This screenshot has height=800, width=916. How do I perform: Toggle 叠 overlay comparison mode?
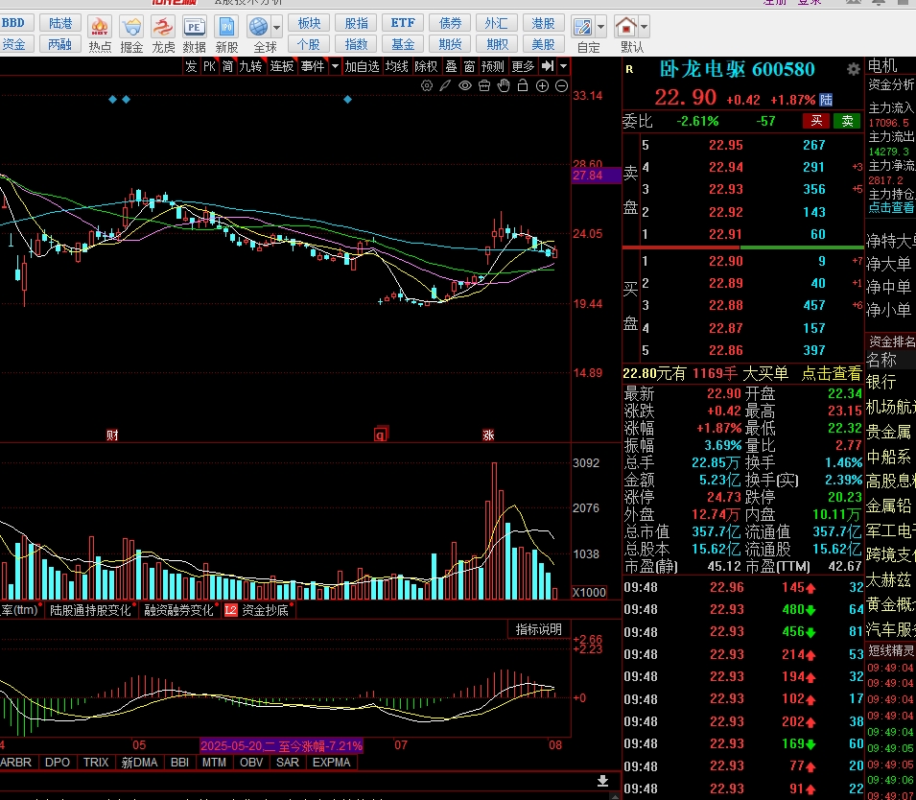451,66
